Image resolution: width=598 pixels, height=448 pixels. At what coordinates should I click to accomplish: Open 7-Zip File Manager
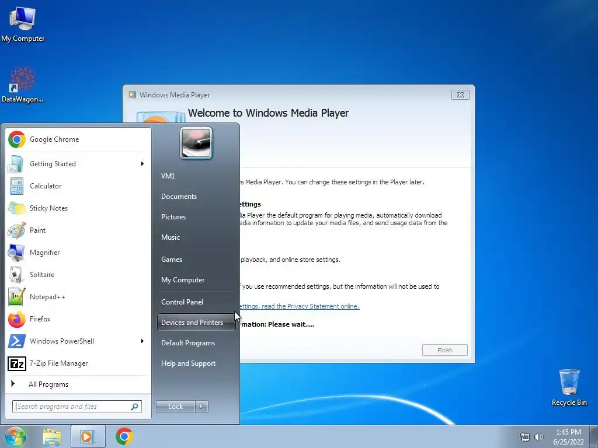[78, 363]
